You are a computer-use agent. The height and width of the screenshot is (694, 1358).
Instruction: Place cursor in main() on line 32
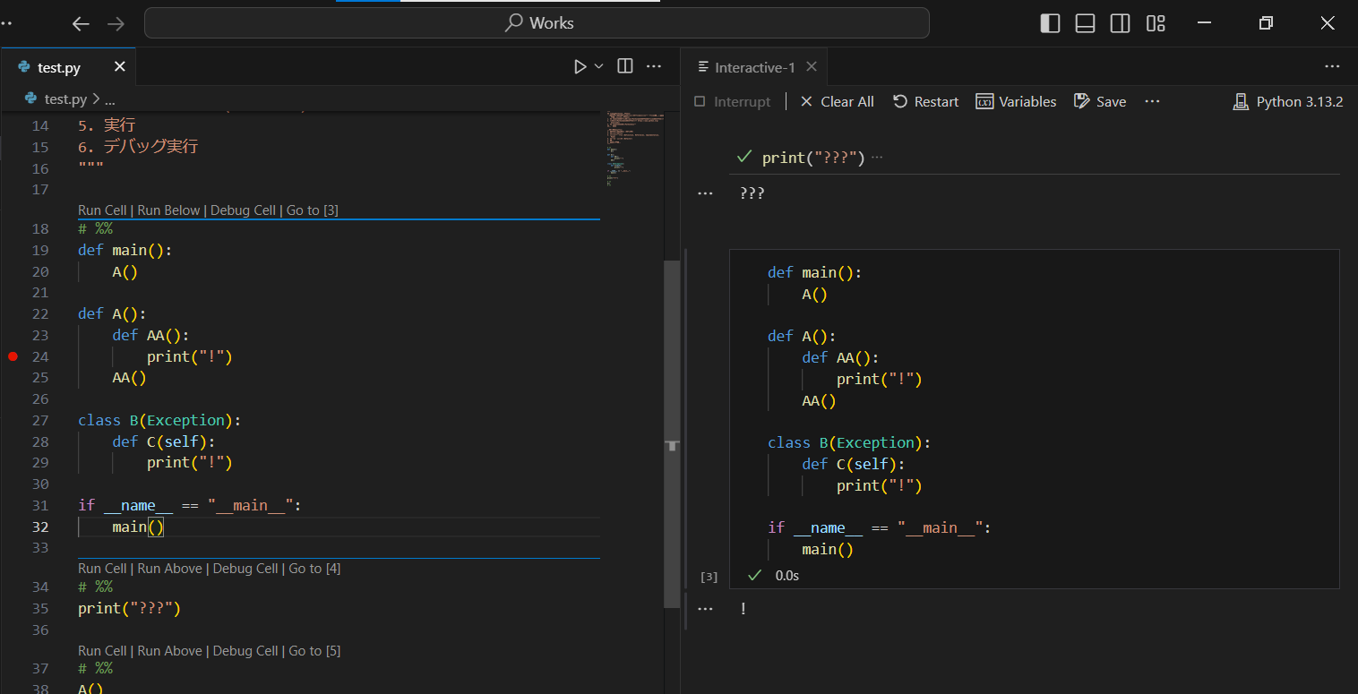click(138, 527)
